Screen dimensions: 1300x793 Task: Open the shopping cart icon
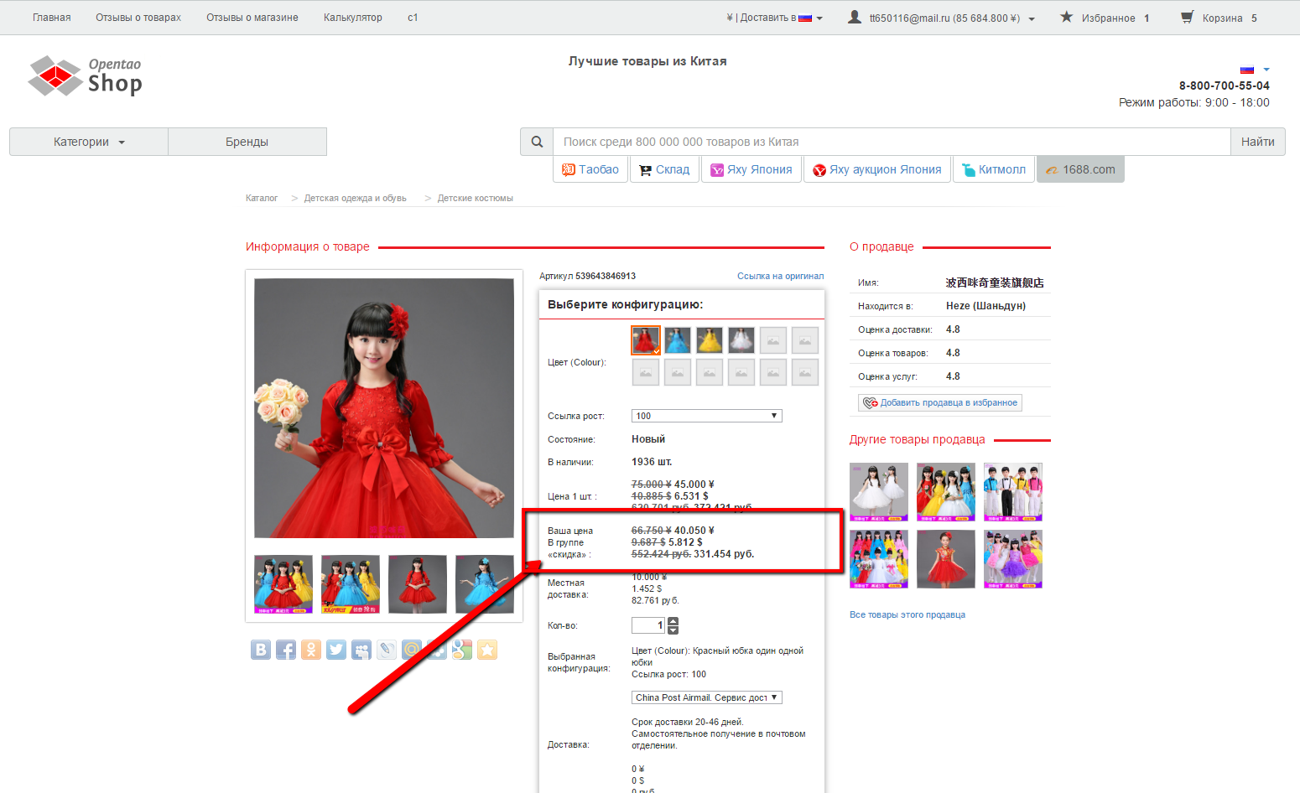(x=1187, y=17)
